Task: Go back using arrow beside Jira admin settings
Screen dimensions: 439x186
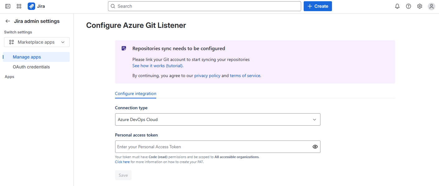Action: pos(8,21)
